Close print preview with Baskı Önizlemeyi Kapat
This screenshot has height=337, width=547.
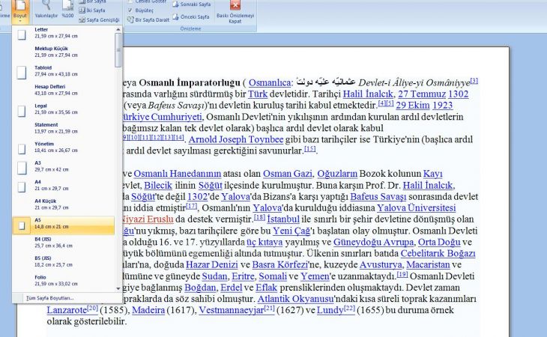(x=235, y=12)
